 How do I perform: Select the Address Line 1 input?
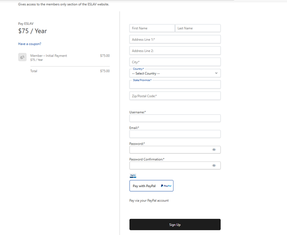point(174,39)
